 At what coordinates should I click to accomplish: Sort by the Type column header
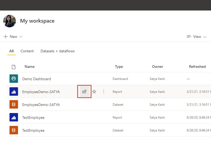pyautogui.click(x=119, y=67)
